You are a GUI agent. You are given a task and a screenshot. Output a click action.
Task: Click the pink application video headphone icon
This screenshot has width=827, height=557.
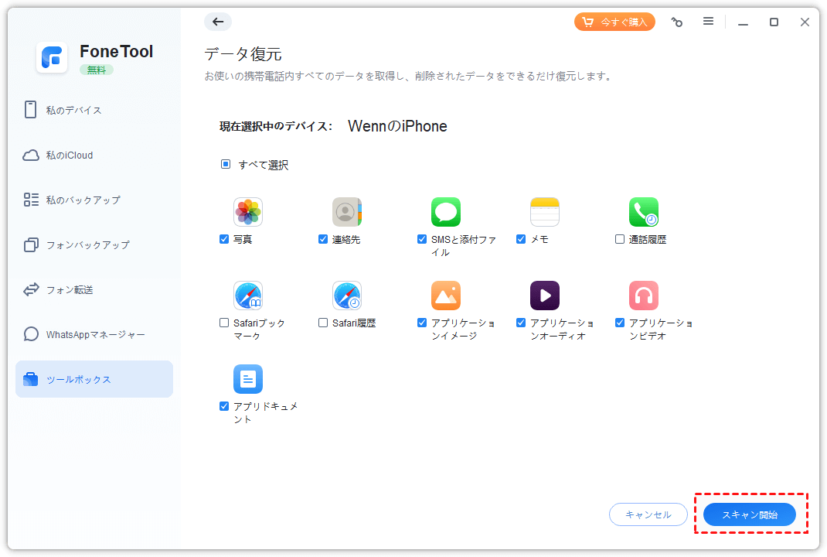point(644,296)
